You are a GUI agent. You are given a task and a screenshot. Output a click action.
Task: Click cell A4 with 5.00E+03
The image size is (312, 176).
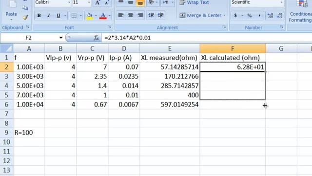[29, 86]
